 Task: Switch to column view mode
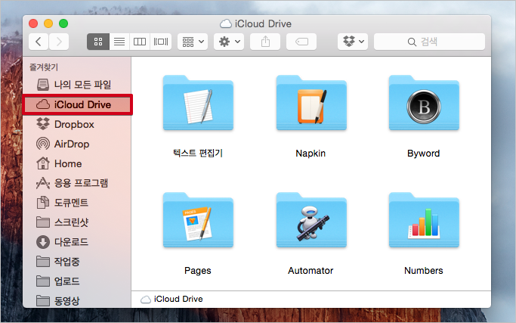[140, 42]
